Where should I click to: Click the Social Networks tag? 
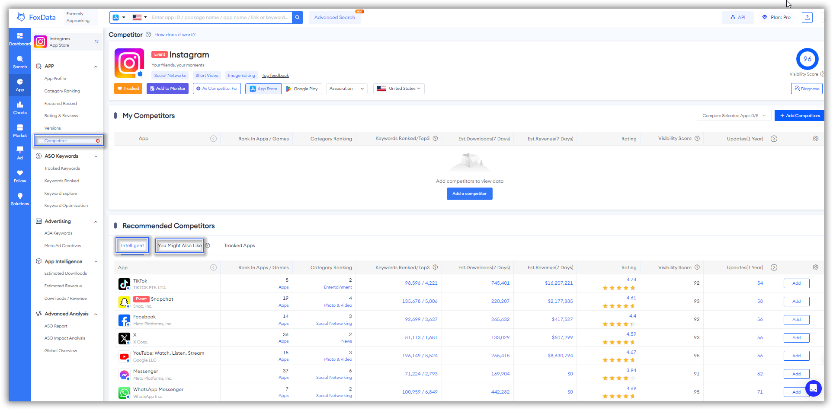pyautogui.click(x=170, y=76)
